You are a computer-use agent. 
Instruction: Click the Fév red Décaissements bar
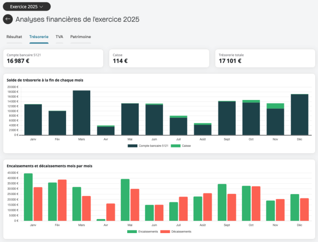click(x=62, y=200)
